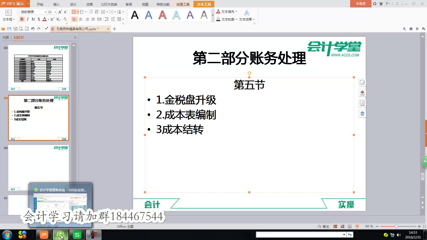Click the 未登录 login button
This screenshot has height=240, width=427.
click(361, 4)
